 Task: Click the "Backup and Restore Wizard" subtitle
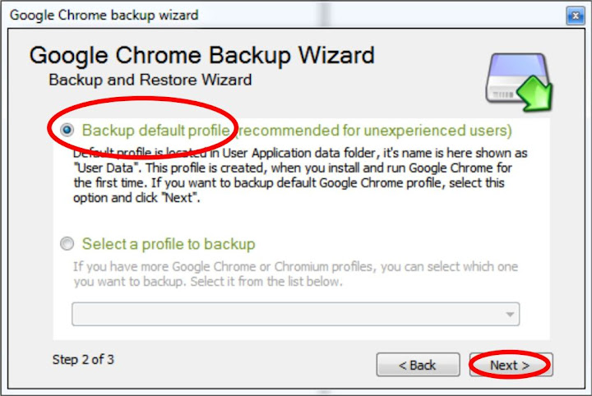coord(150,80)
